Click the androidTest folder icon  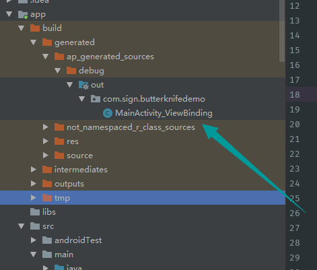click(47, 240)
